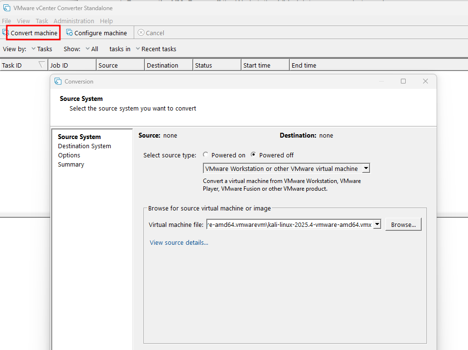This screenshot has width=468, height=350.
Task: Maximize the Conversion dialog window
Action: click(403, 81)
